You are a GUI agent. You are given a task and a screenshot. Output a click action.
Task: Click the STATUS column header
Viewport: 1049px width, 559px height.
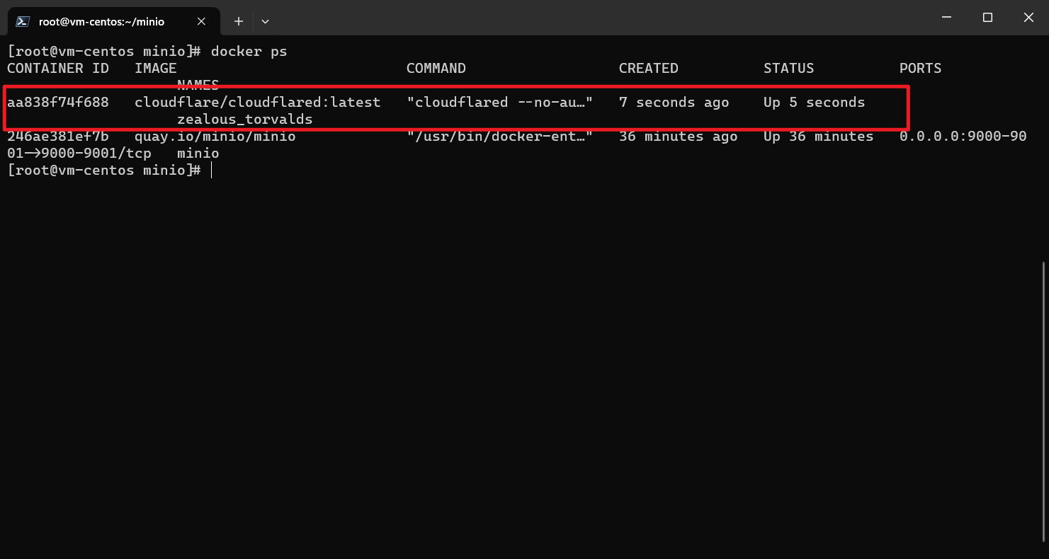tap(789, 68)
